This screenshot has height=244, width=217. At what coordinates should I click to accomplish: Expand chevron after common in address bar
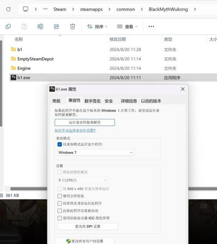(x=142, y=9)
